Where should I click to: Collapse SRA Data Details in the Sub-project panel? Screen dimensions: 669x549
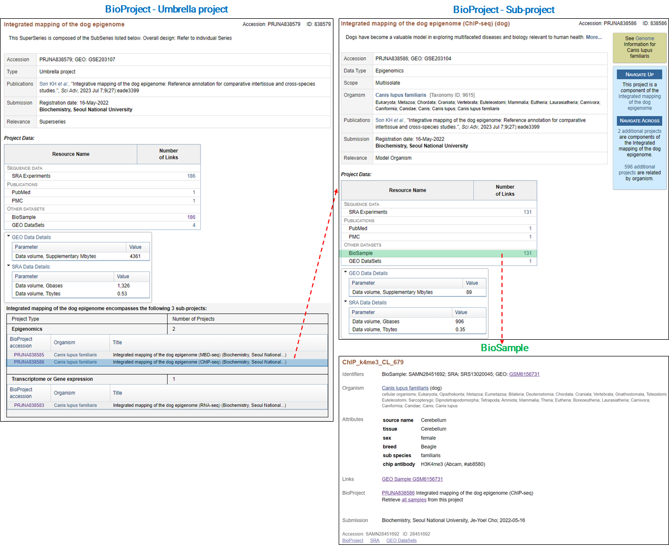(346, 302)
